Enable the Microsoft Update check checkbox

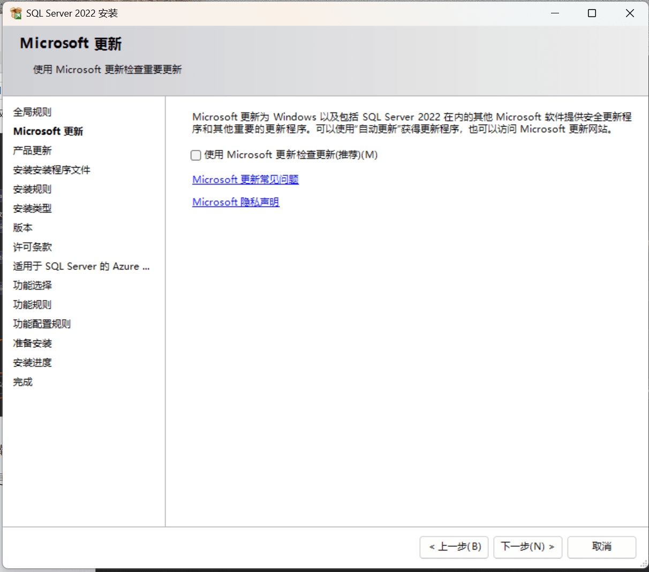(x=196, y=155)
